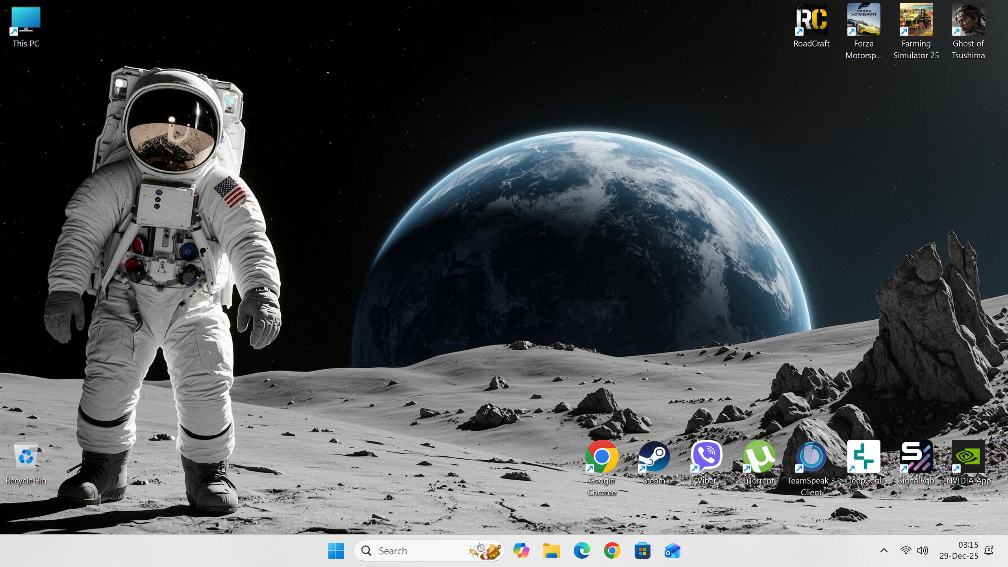This screenshot has width=1008, height=567.
Task: Open the clock and date flyout
Action: click(x=958, y=550)
